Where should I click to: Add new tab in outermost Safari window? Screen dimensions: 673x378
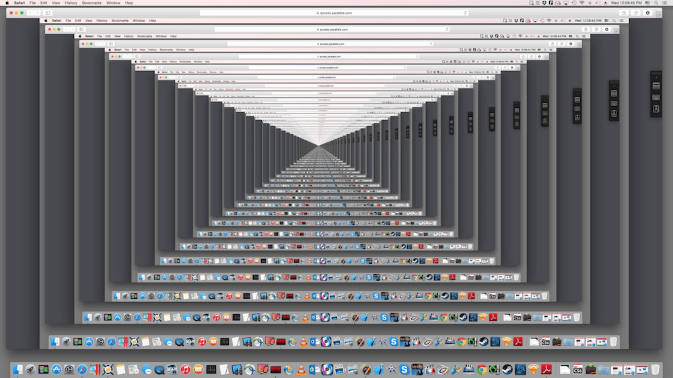point(659,15)
